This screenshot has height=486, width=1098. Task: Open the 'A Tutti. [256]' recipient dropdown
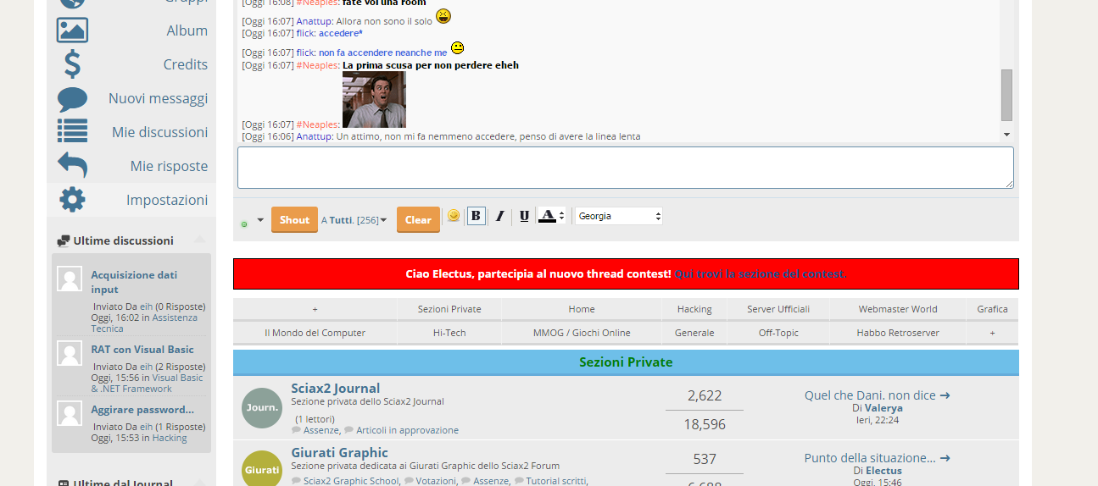click(354, 220)
